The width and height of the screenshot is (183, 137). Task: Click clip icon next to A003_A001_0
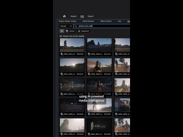tap(62, 74)
